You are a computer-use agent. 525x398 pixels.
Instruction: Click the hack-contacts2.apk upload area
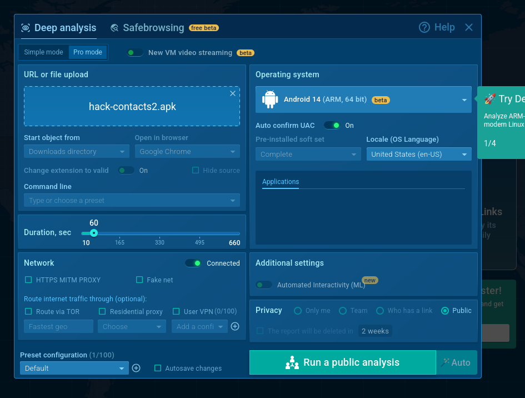[x=132, y=106]
